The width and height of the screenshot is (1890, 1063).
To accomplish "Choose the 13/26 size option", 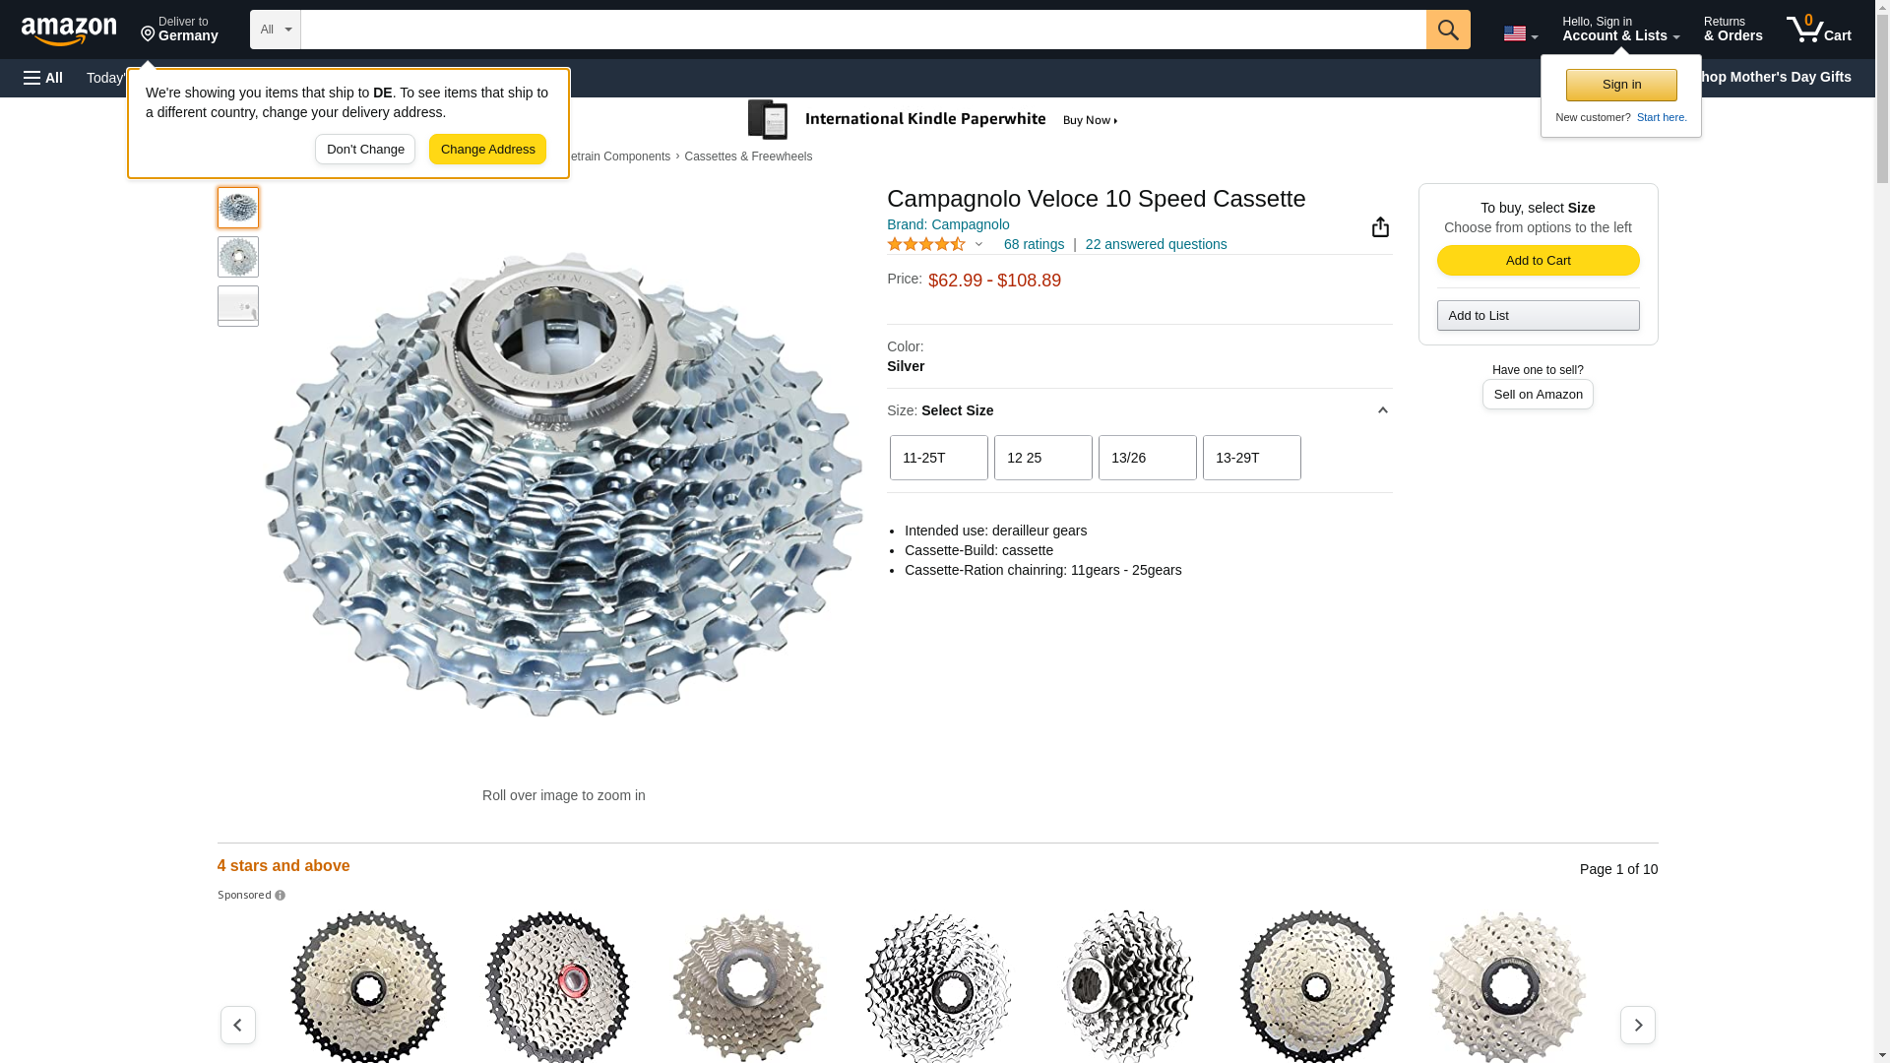I will point(1147,458).
